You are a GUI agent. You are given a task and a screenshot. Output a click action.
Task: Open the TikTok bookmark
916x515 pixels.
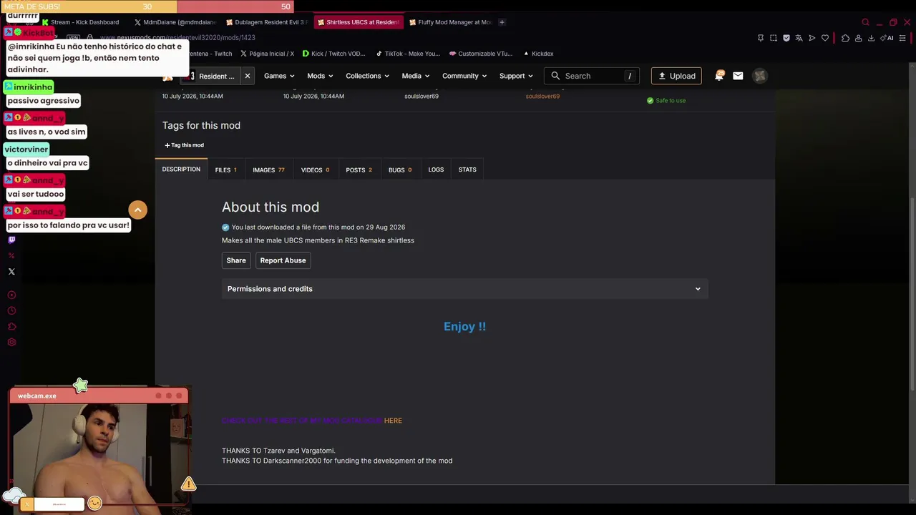coord(408,54)
